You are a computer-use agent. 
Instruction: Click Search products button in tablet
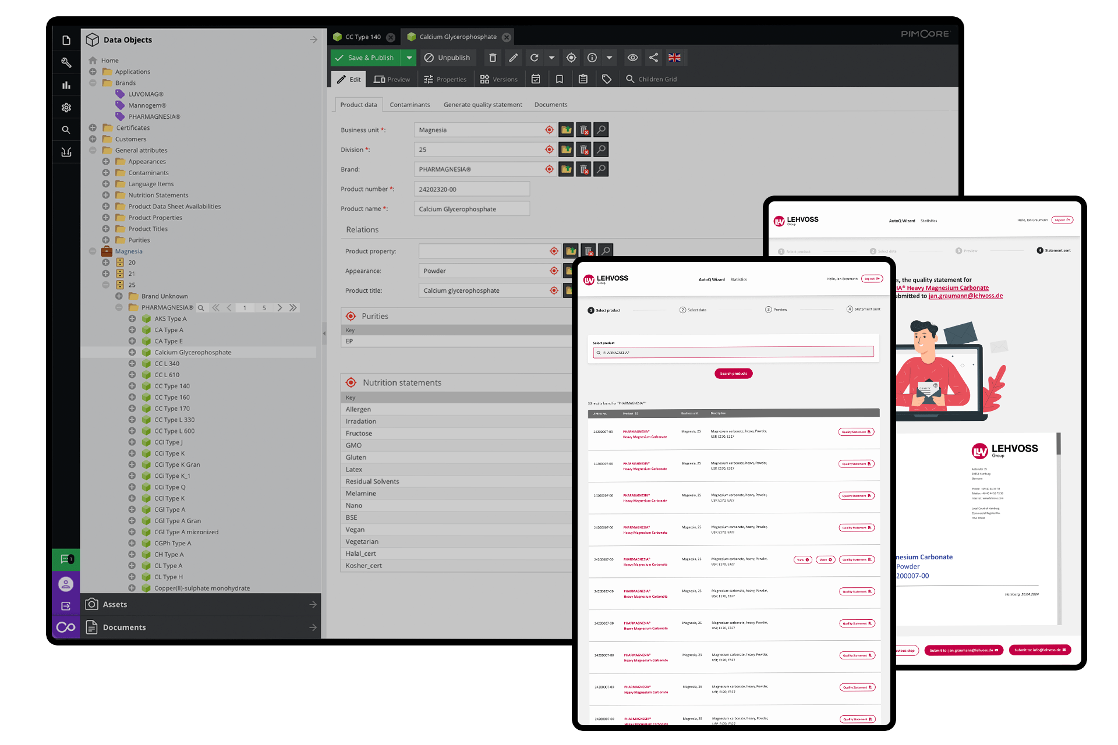coord(733,374)
